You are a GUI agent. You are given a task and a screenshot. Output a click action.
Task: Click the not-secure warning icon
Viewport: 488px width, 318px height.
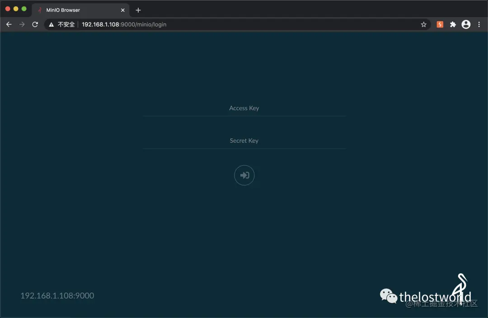coord(52,24)
